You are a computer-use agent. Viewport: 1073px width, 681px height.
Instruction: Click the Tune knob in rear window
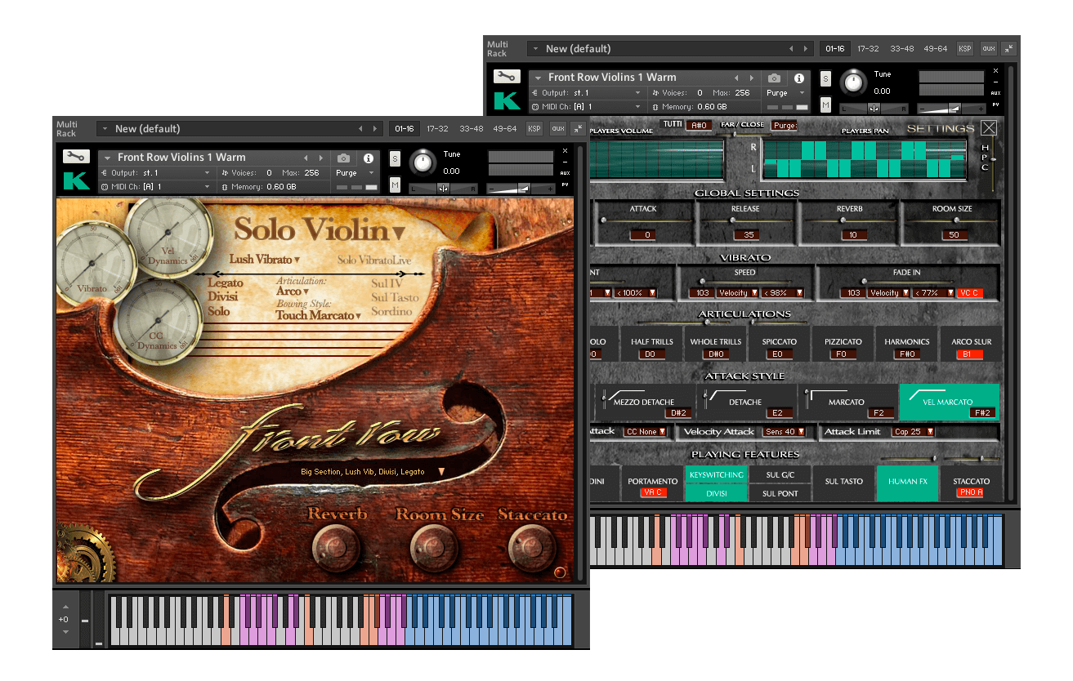pyautogui.click(x=853, y=82)
